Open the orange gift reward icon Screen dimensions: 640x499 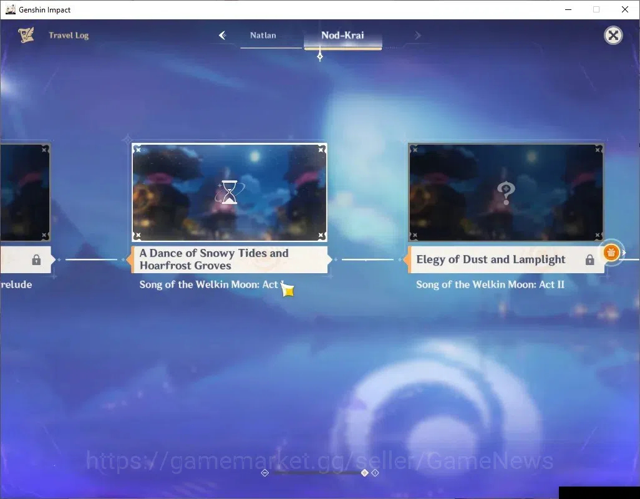point(611,253)
